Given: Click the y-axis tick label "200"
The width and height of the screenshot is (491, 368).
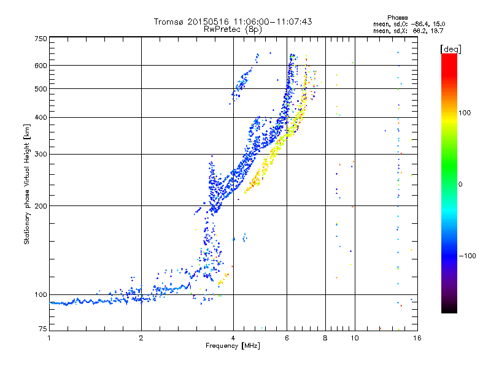Looking at the screenshot, I should [x=41, y=206].
